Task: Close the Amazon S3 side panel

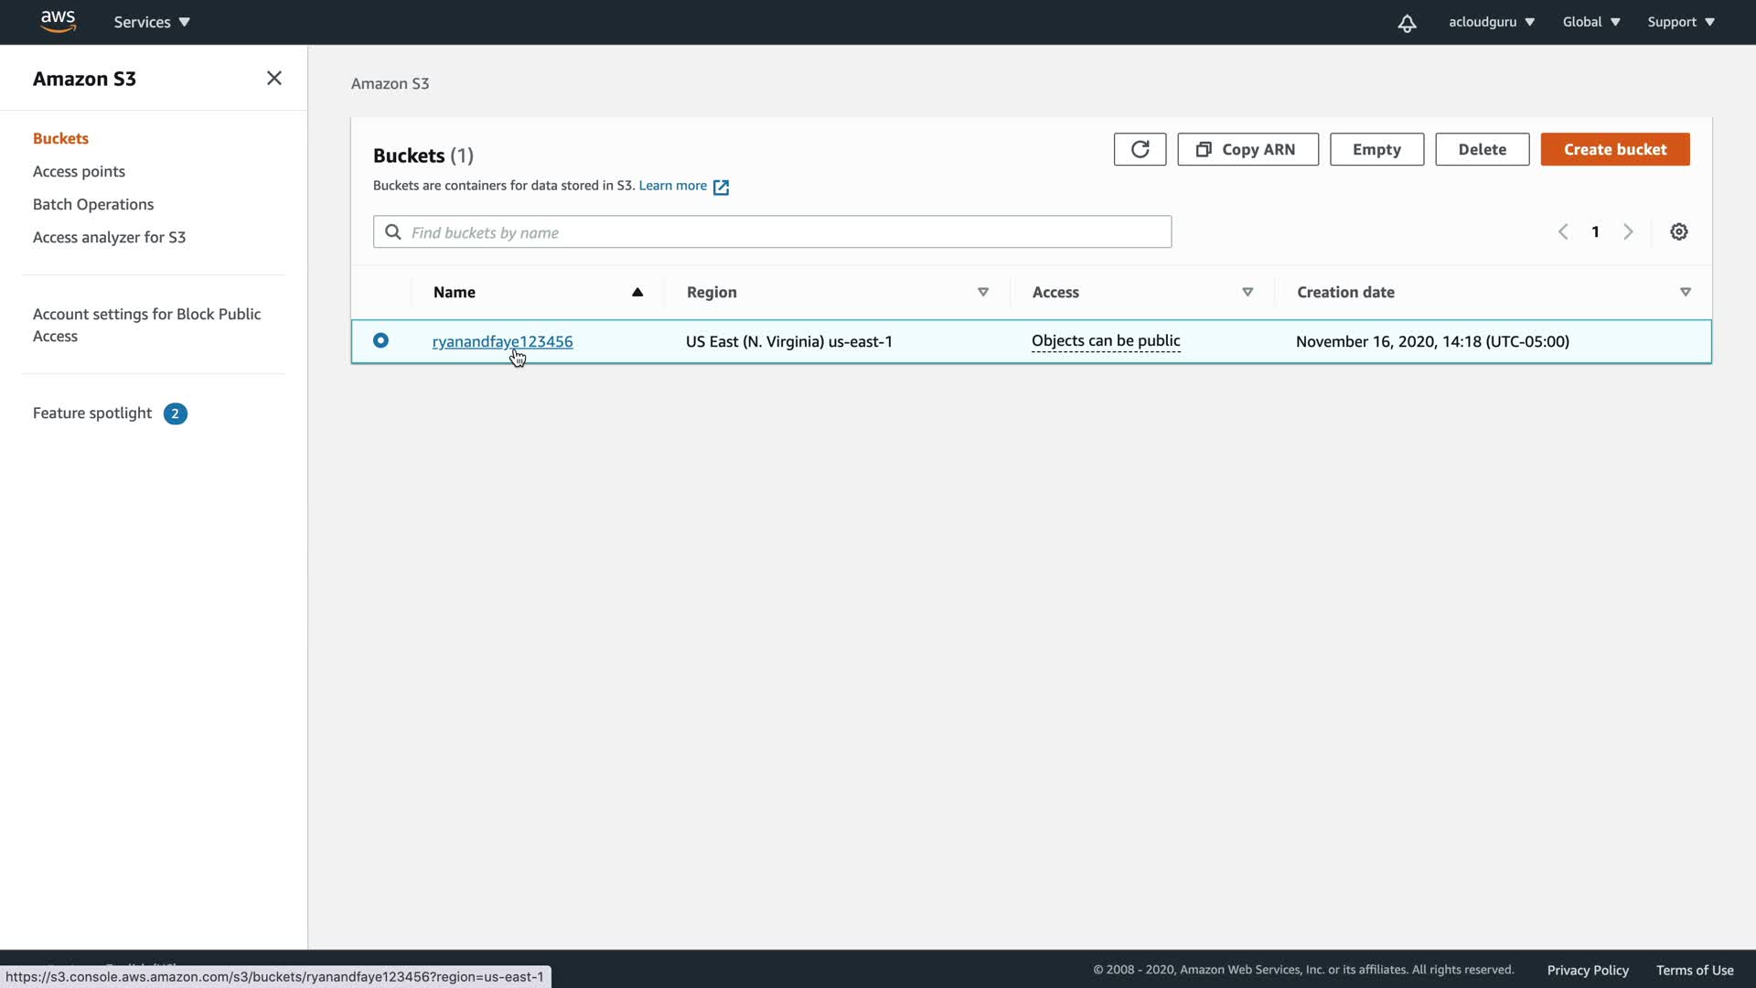Action: pyautogui.click(x=273, y=79)
